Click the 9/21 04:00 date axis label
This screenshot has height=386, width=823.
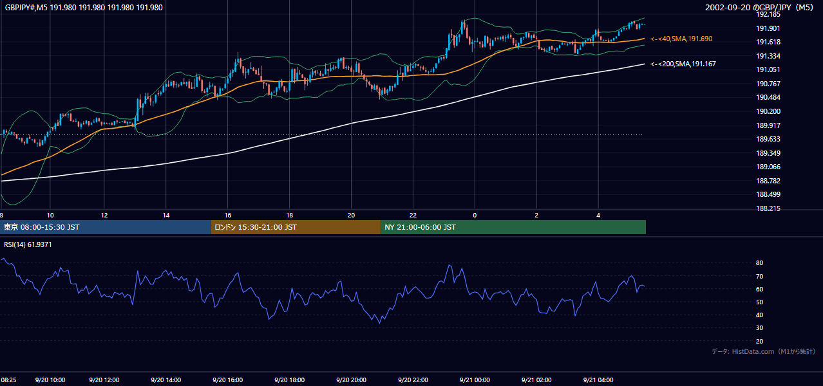point(598,380)
